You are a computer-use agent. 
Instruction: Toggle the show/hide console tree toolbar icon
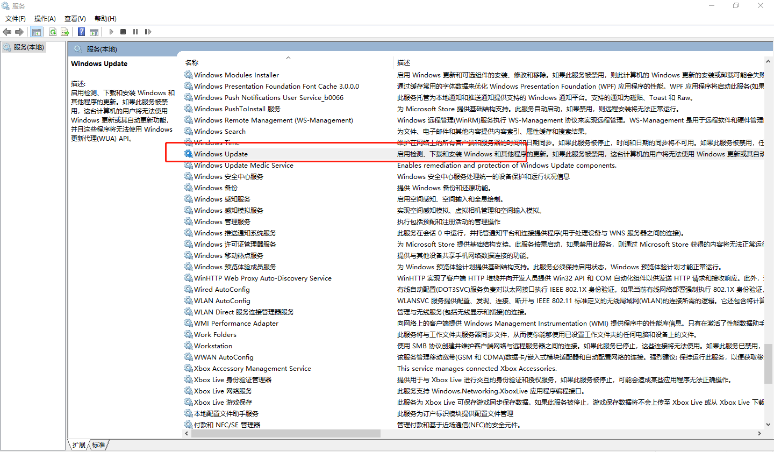point(36,32)
